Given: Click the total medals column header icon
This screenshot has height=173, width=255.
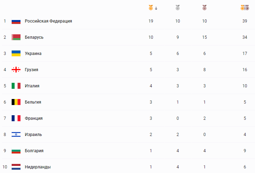Looking at the screenshot, I should pos(244,8).
